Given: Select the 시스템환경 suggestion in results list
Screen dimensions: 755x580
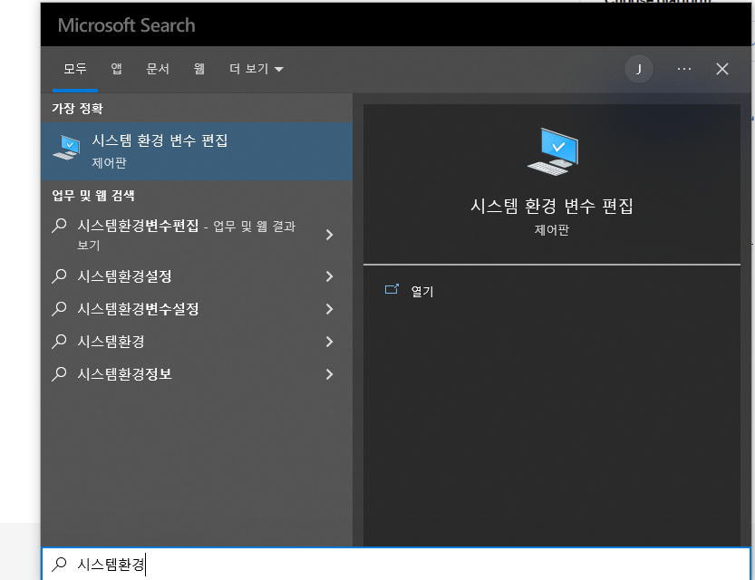Looking at the screenshot, I should tap(197, 342).
